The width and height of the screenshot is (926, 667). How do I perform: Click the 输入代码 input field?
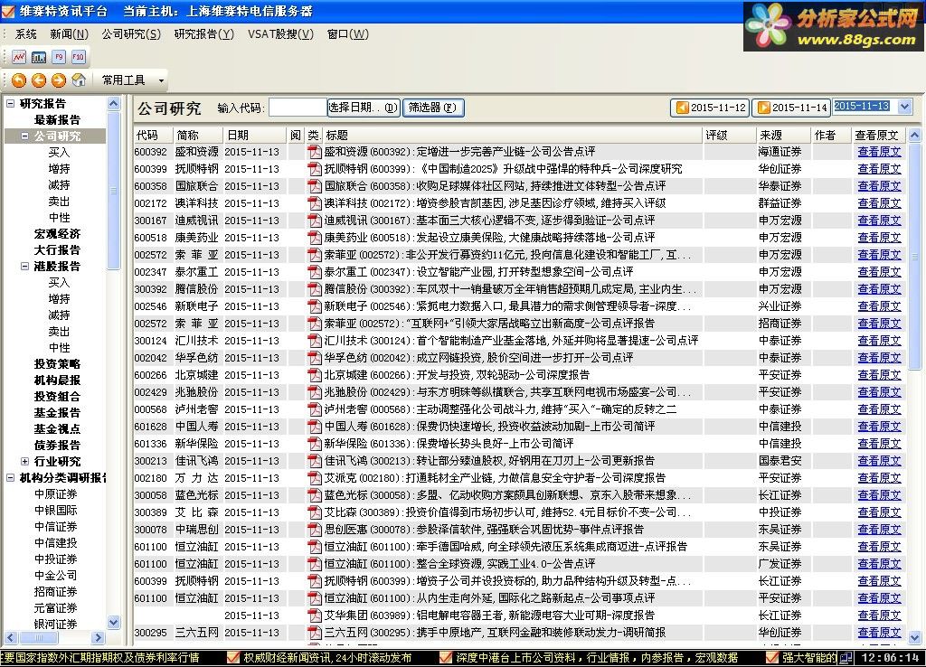point(298,108)
